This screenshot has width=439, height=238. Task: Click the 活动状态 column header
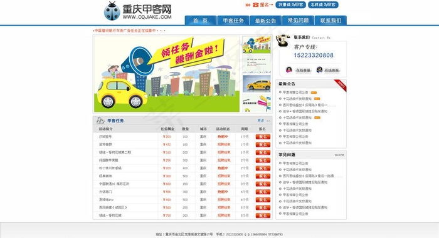(x=223, y=129)
